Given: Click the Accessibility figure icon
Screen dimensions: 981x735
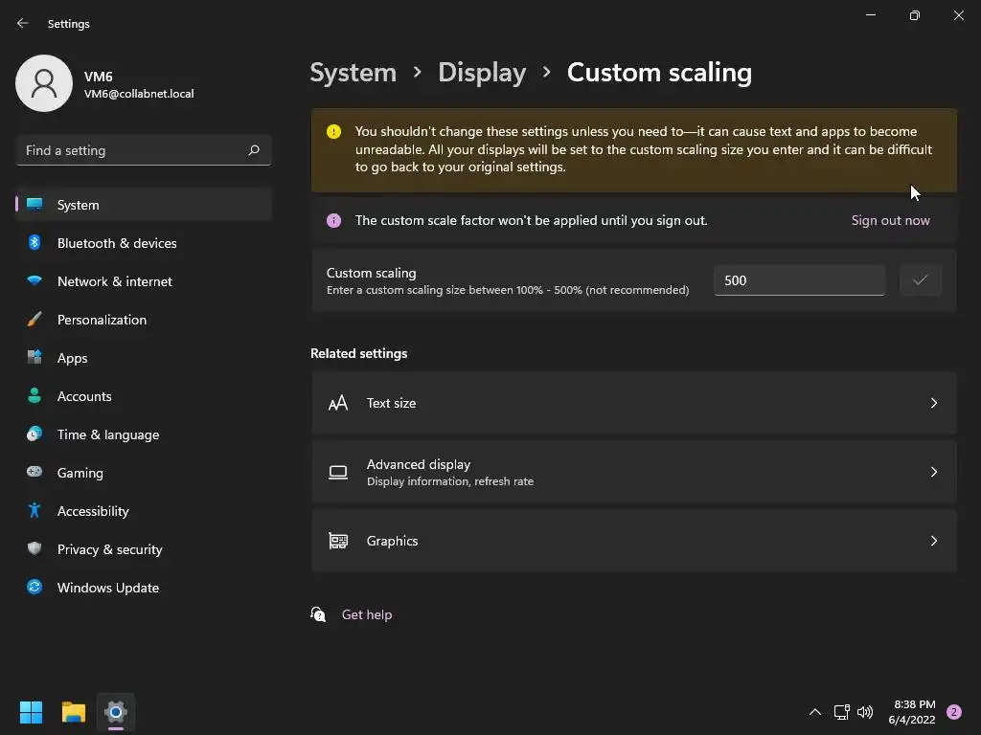Looking at the screenshot, I should pyautogui.click(x=34, y=511).
